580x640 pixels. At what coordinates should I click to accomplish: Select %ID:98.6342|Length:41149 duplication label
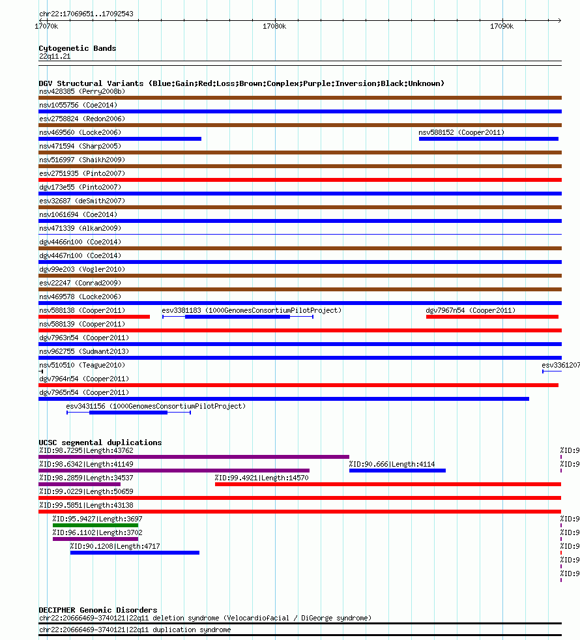click(86, 464)
